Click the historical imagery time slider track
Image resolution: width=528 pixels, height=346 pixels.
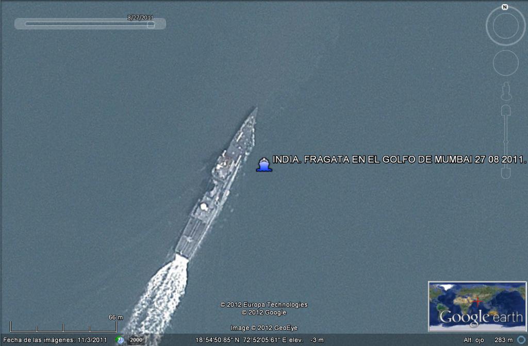[90, 24]
